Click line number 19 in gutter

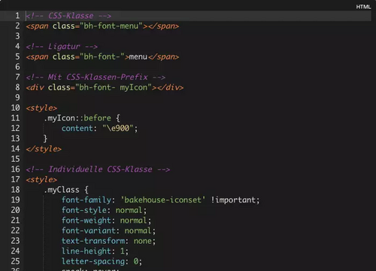(x=15, y=200)
